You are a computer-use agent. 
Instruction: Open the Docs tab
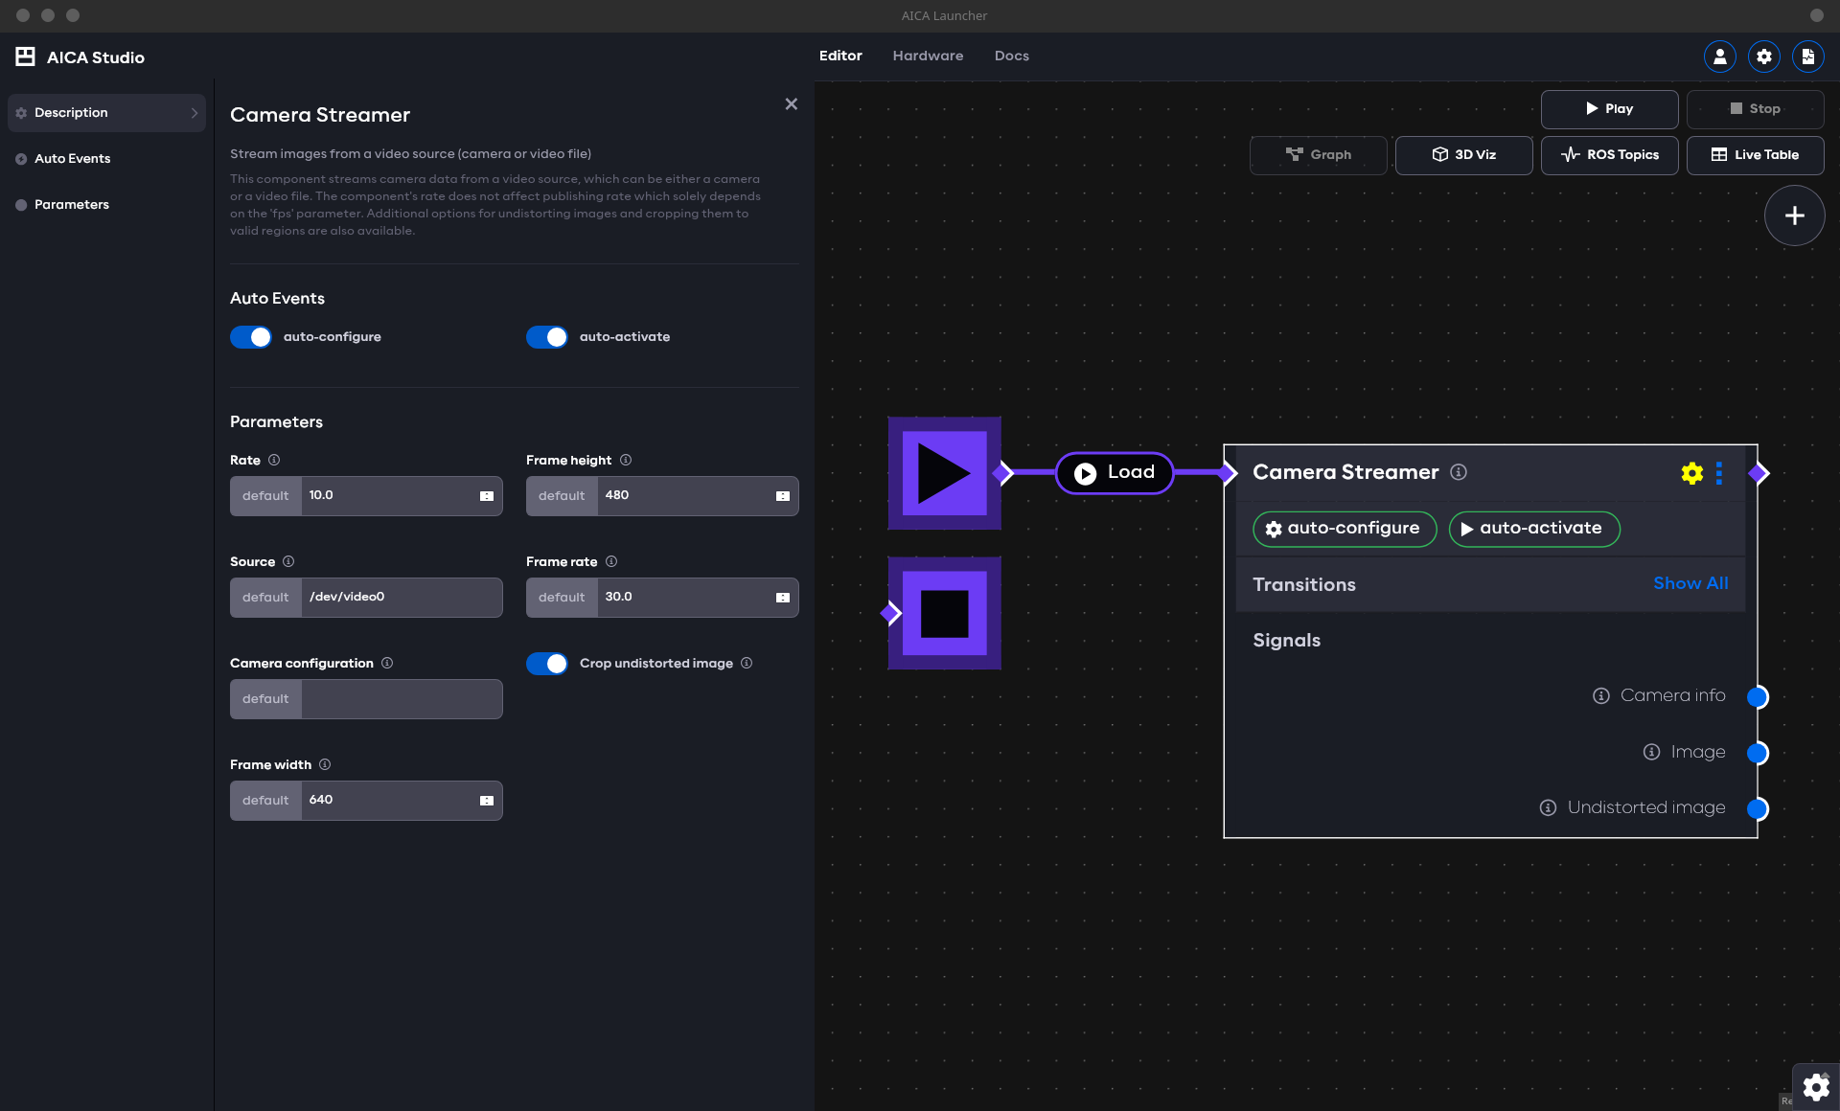pyautogui.click(x=1012, y=56)
